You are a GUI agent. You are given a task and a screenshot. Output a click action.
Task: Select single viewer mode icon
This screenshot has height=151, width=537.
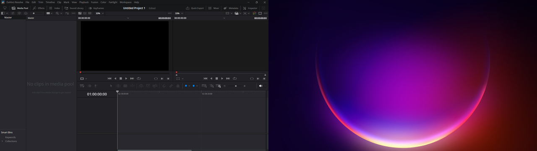click(x=260, y=13)
